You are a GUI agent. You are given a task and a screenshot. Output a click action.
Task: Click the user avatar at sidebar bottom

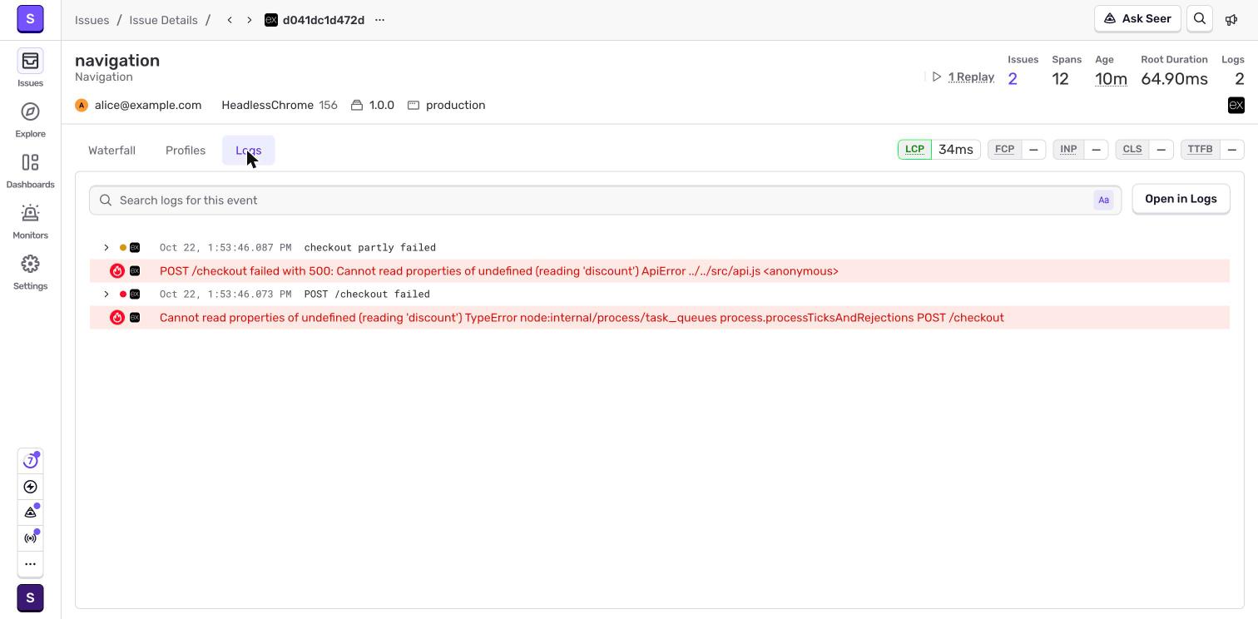pos(30,598)
